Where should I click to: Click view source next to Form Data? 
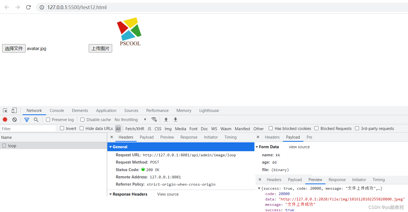click(299, 147)
